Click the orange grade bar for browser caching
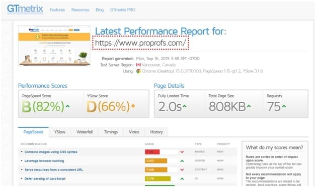Screen dimensions: 316x187 (156, 161)
